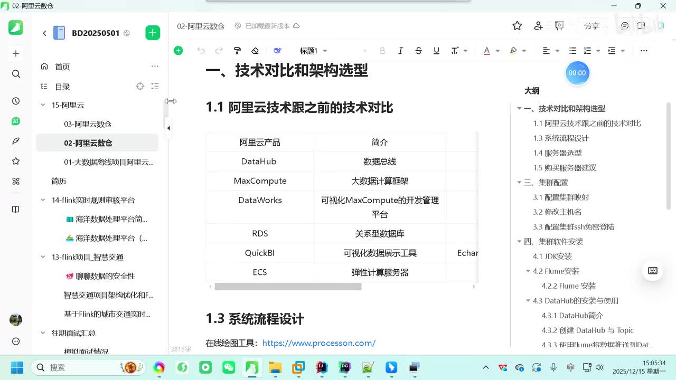Go back from the BD20250501 notebook
676x380 pixels.
(x=44, y=33)
